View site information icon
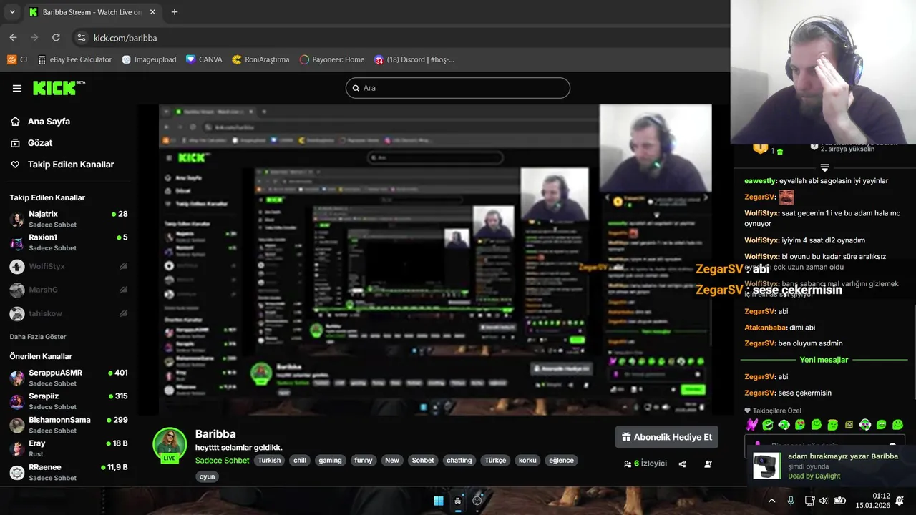Viewport: 916px width, 515px height. pyautogui.click(x=82, y=37)
